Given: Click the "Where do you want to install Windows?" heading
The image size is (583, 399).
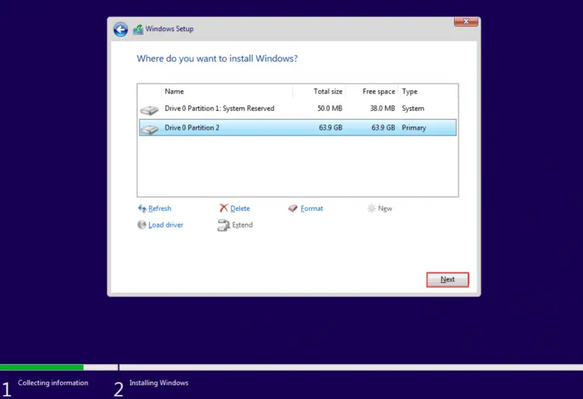Looking at the screenshot, I should (x=217, y=58).
